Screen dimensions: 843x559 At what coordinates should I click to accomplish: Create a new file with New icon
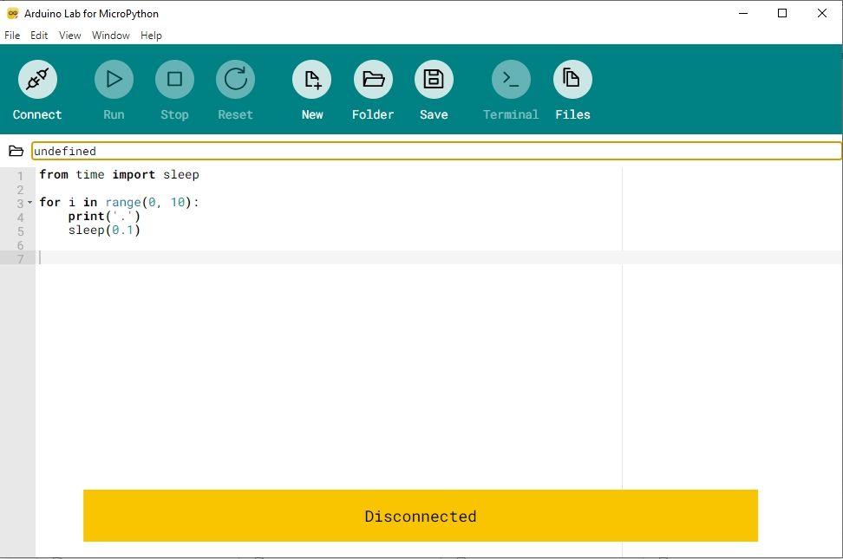[312, 80]
